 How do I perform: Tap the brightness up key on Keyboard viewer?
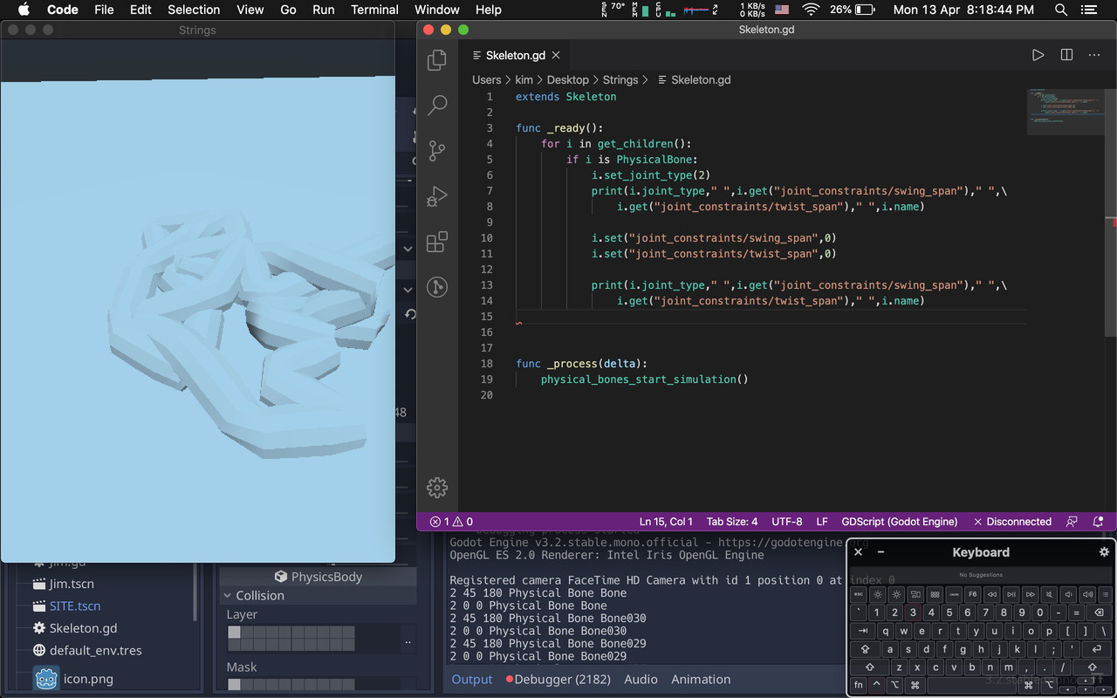click(896, 594)
